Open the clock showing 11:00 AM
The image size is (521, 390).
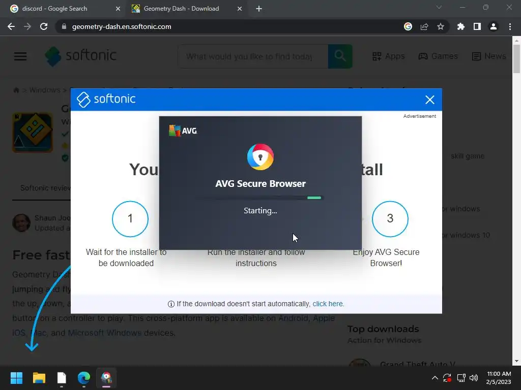click(x=499, y=378)
